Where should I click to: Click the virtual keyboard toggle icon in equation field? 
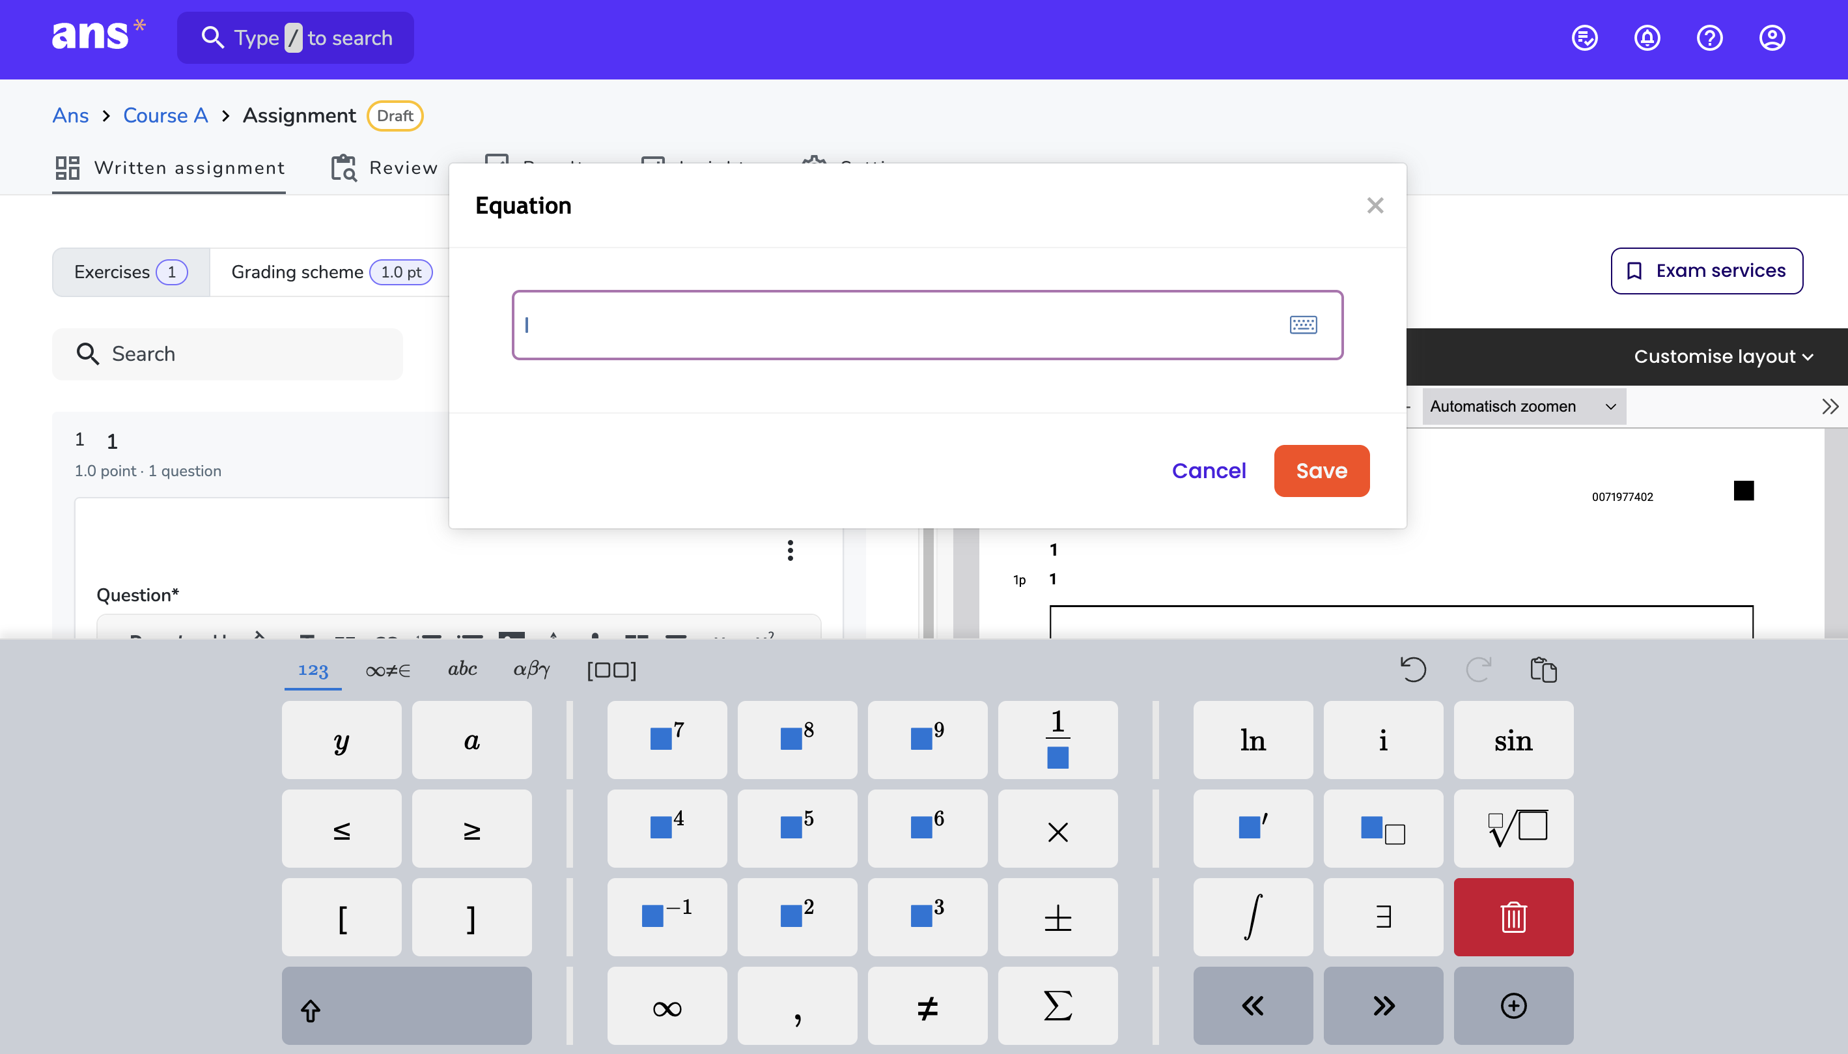[x=1303, y=325]
